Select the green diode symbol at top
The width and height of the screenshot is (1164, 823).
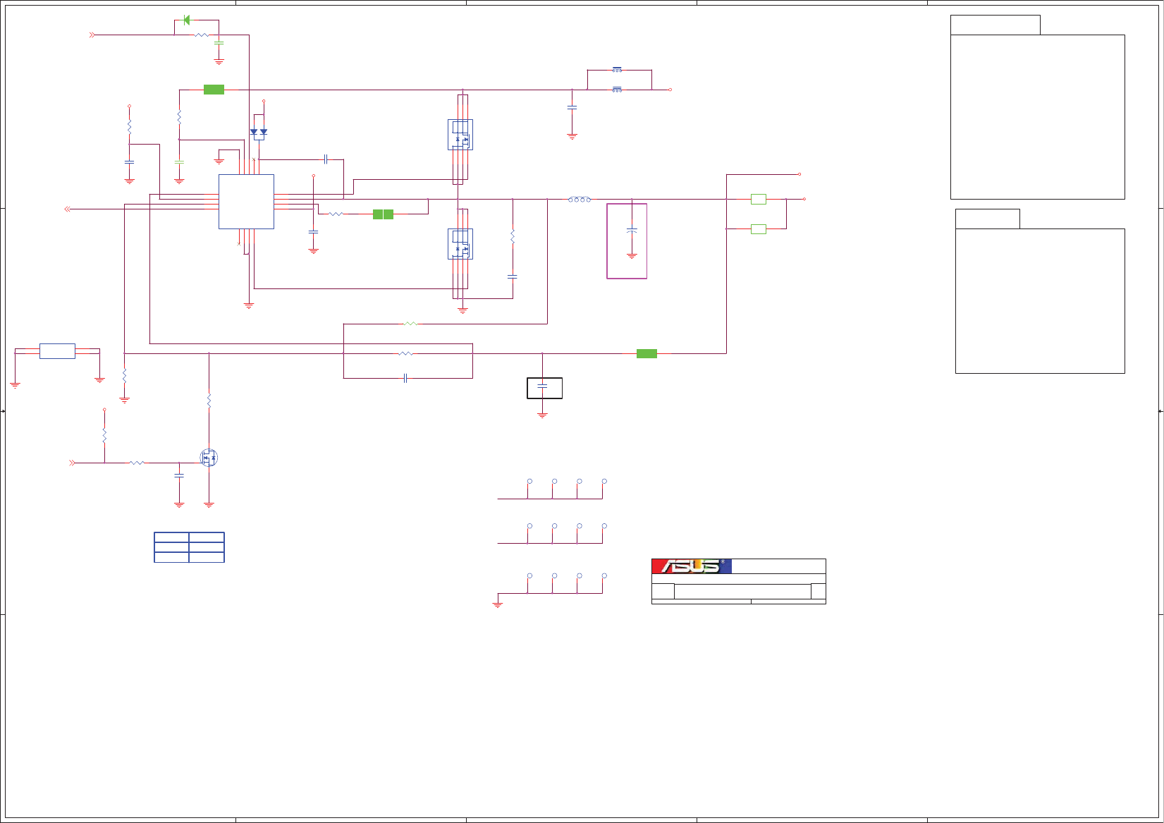[187, 20]
